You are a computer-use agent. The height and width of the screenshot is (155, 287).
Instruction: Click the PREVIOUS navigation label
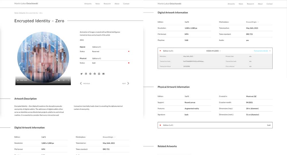click(x=86, y=84)
